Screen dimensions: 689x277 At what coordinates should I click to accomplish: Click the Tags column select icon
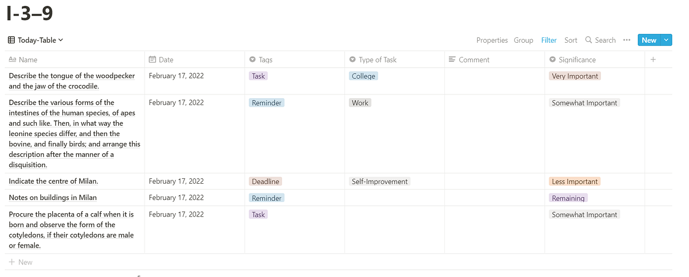252,59
